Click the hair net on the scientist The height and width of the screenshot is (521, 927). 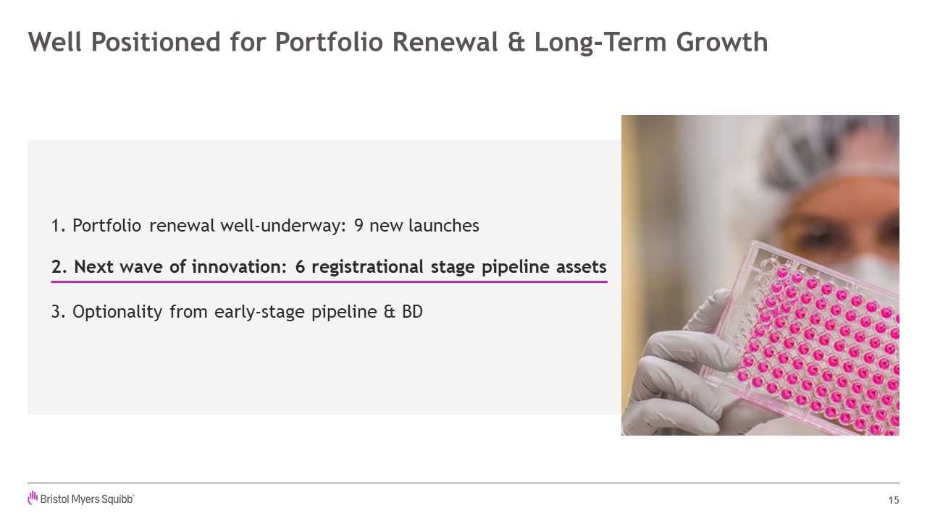pos(833,145)
